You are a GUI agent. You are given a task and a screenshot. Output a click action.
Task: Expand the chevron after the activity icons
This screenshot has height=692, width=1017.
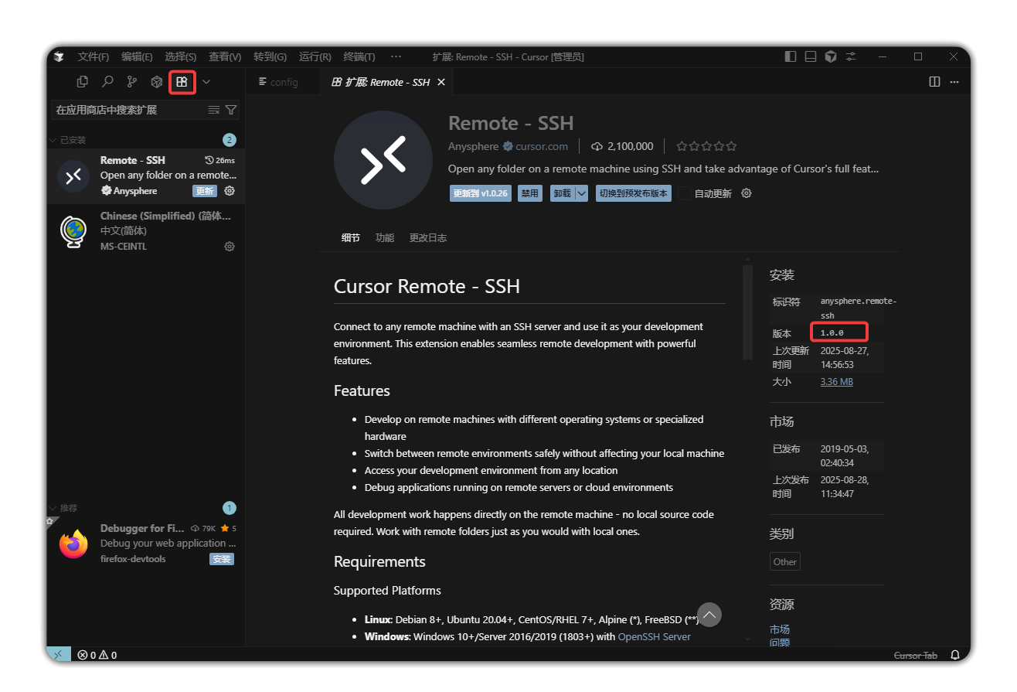pyautogui.click(x=206, y=81)
